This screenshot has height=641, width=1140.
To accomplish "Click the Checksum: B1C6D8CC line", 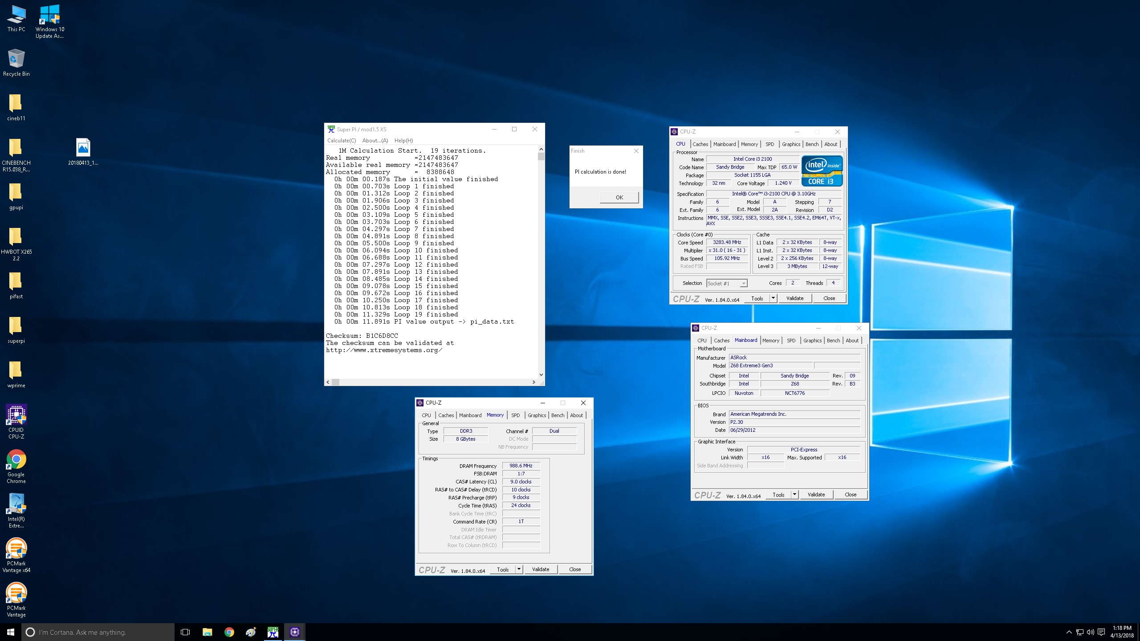I will coord(362,336).
